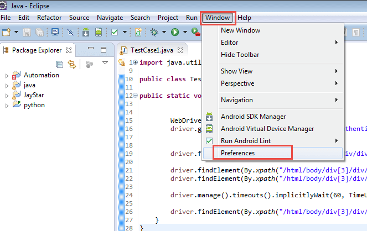The width and height of the screenshot is (367, 231).
Task: Click the grayed working set icon
Action: 89,64
